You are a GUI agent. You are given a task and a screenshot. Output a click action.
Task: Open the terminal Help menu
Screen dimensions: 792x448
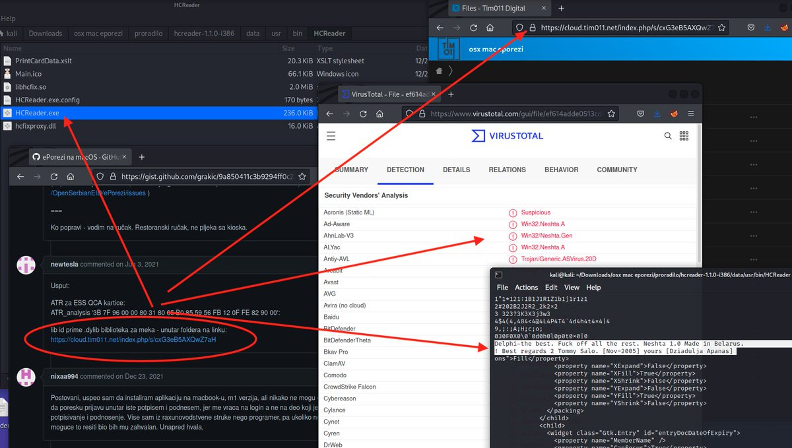click(593, 288)
